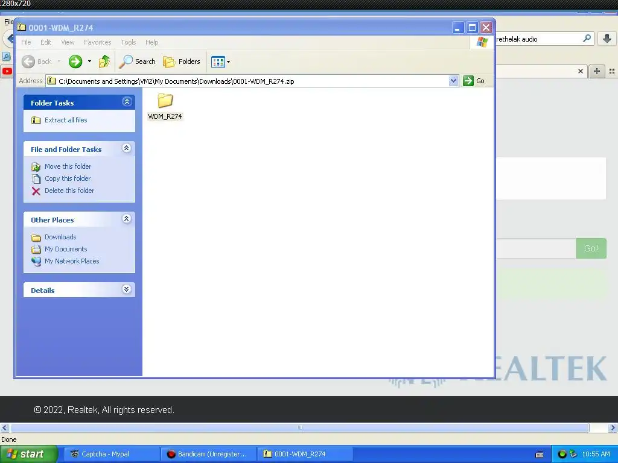This screenshot has width=618, height=463.
Task: Click the green Go arrow beside address bar
Action: [x=468, y=81]
